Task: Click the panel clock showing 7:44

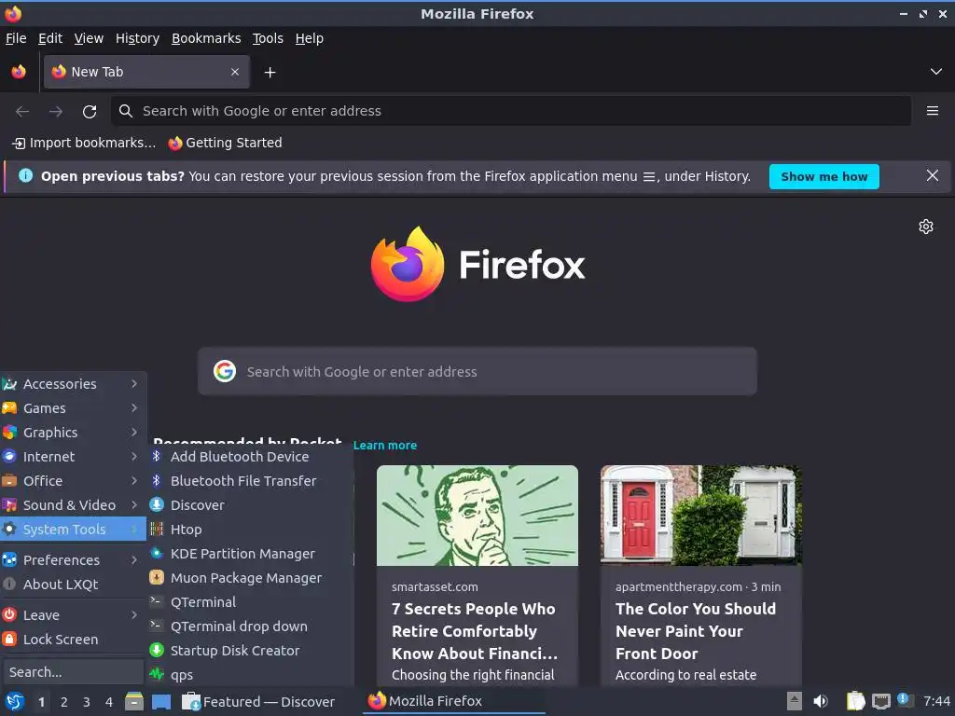Action: click(x=936, y=701)
